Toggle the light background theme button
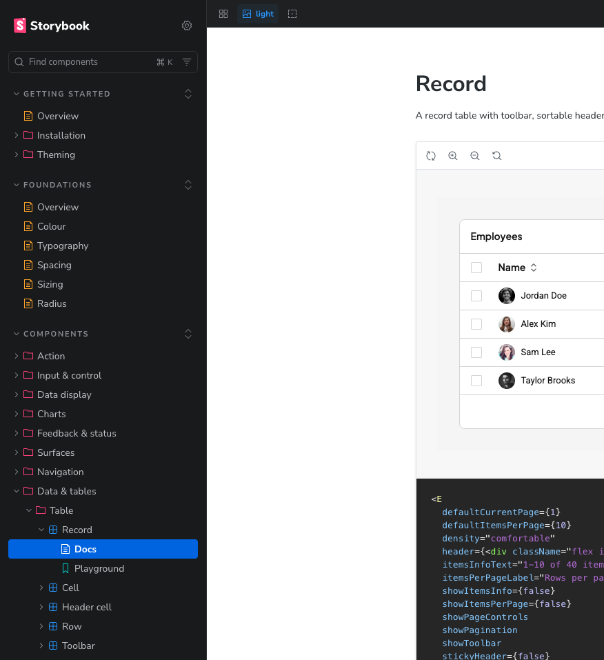The height and width of the screenshot is (660, 604). [x=258, y=14]
